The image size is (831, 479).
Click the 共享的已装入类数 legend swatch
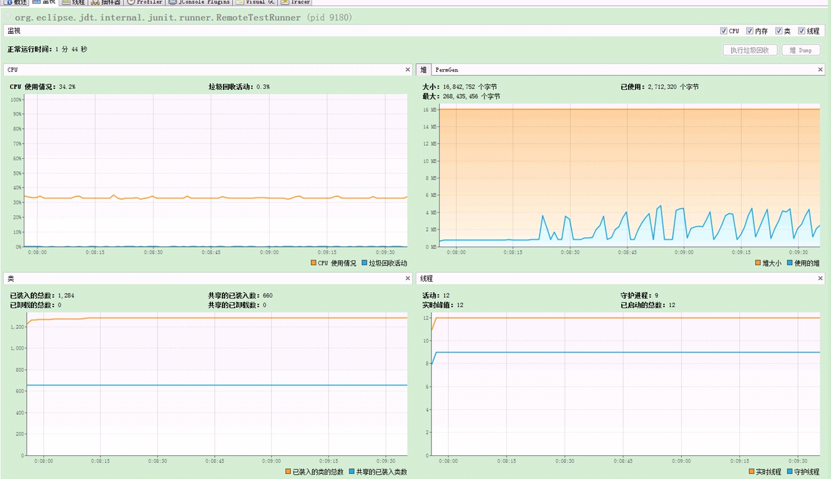pos(352,472)
